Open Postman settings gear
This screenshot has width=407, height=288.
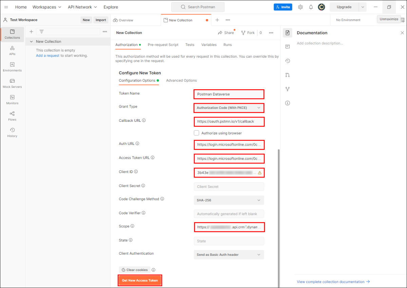tap(300, 7)
